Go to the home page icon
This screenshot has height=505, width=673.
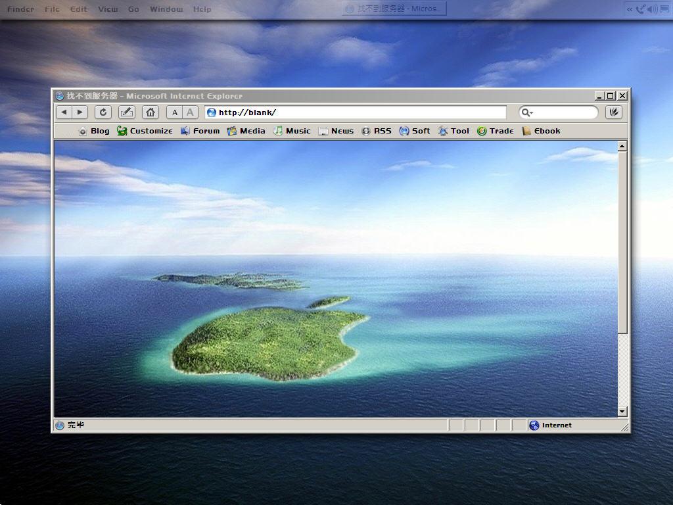[x=151, y=112]
